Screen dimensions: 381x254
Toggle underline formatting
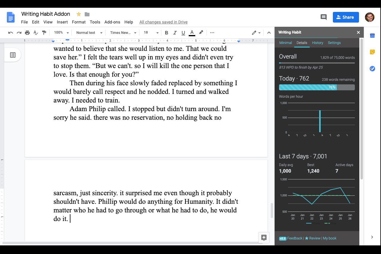pyautogui.click(x=183, y=33)
